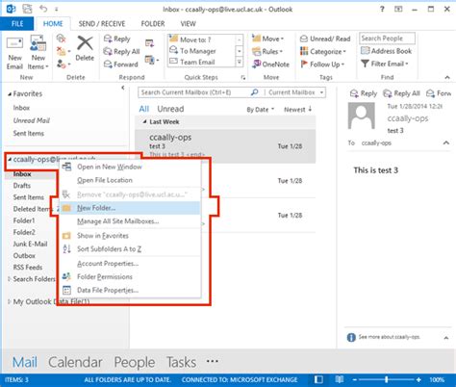This screenshot has height=387, width=456.
Task: Open the By Date sort dropdown
Action: (261, 110)
